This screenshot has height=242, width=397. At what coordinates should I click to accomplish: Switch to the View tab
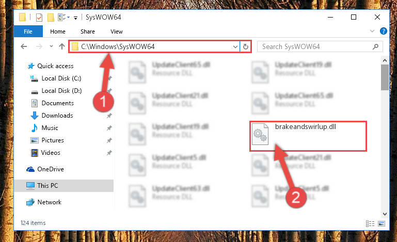pyautogui.click(x=117, y=31)
